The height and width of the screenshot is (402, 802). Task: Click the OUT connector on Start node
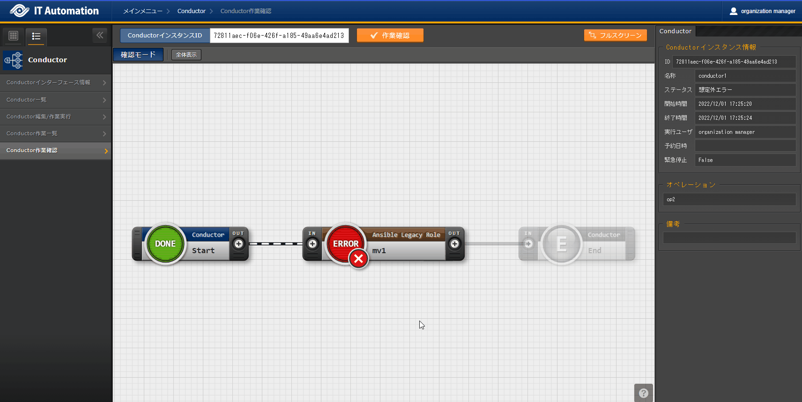(x=238, y=244)
